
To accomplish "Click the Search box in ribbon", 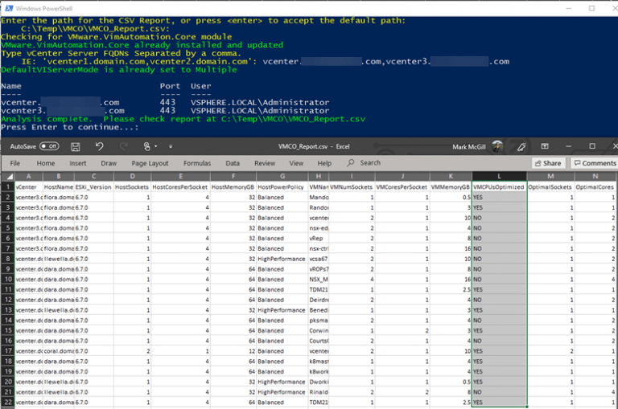I will (x=365, y=162).
